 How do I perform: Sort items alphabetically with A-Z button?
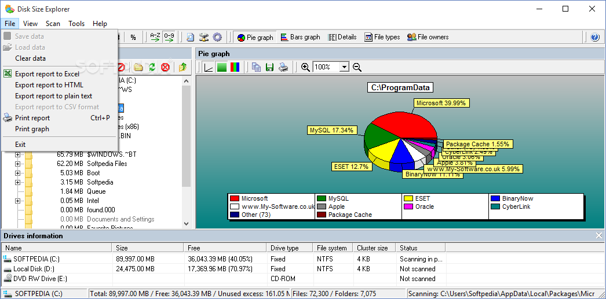(155, 38)
